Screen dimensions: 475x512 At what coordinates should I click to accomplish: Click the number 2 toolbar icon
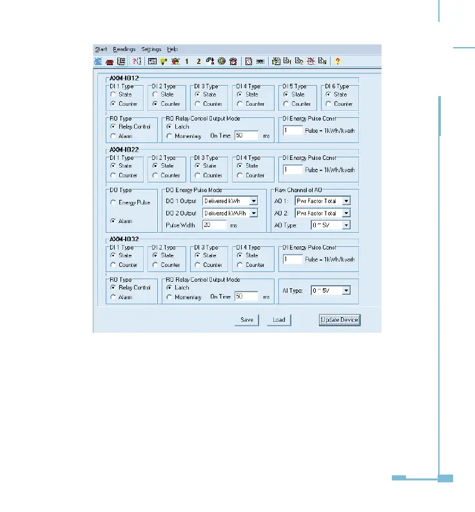(x=199, y=61)
